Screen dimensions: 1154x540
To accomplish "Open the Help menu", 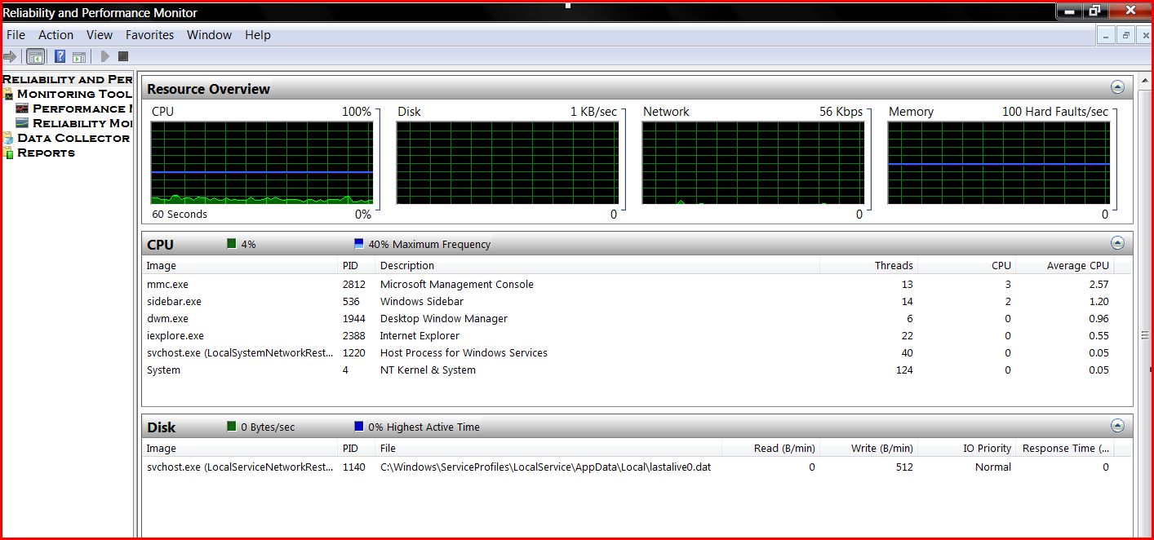I will [x=258, y=35].
